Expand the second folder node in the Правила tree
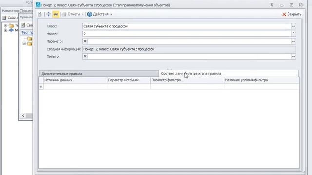 (24, 43)
